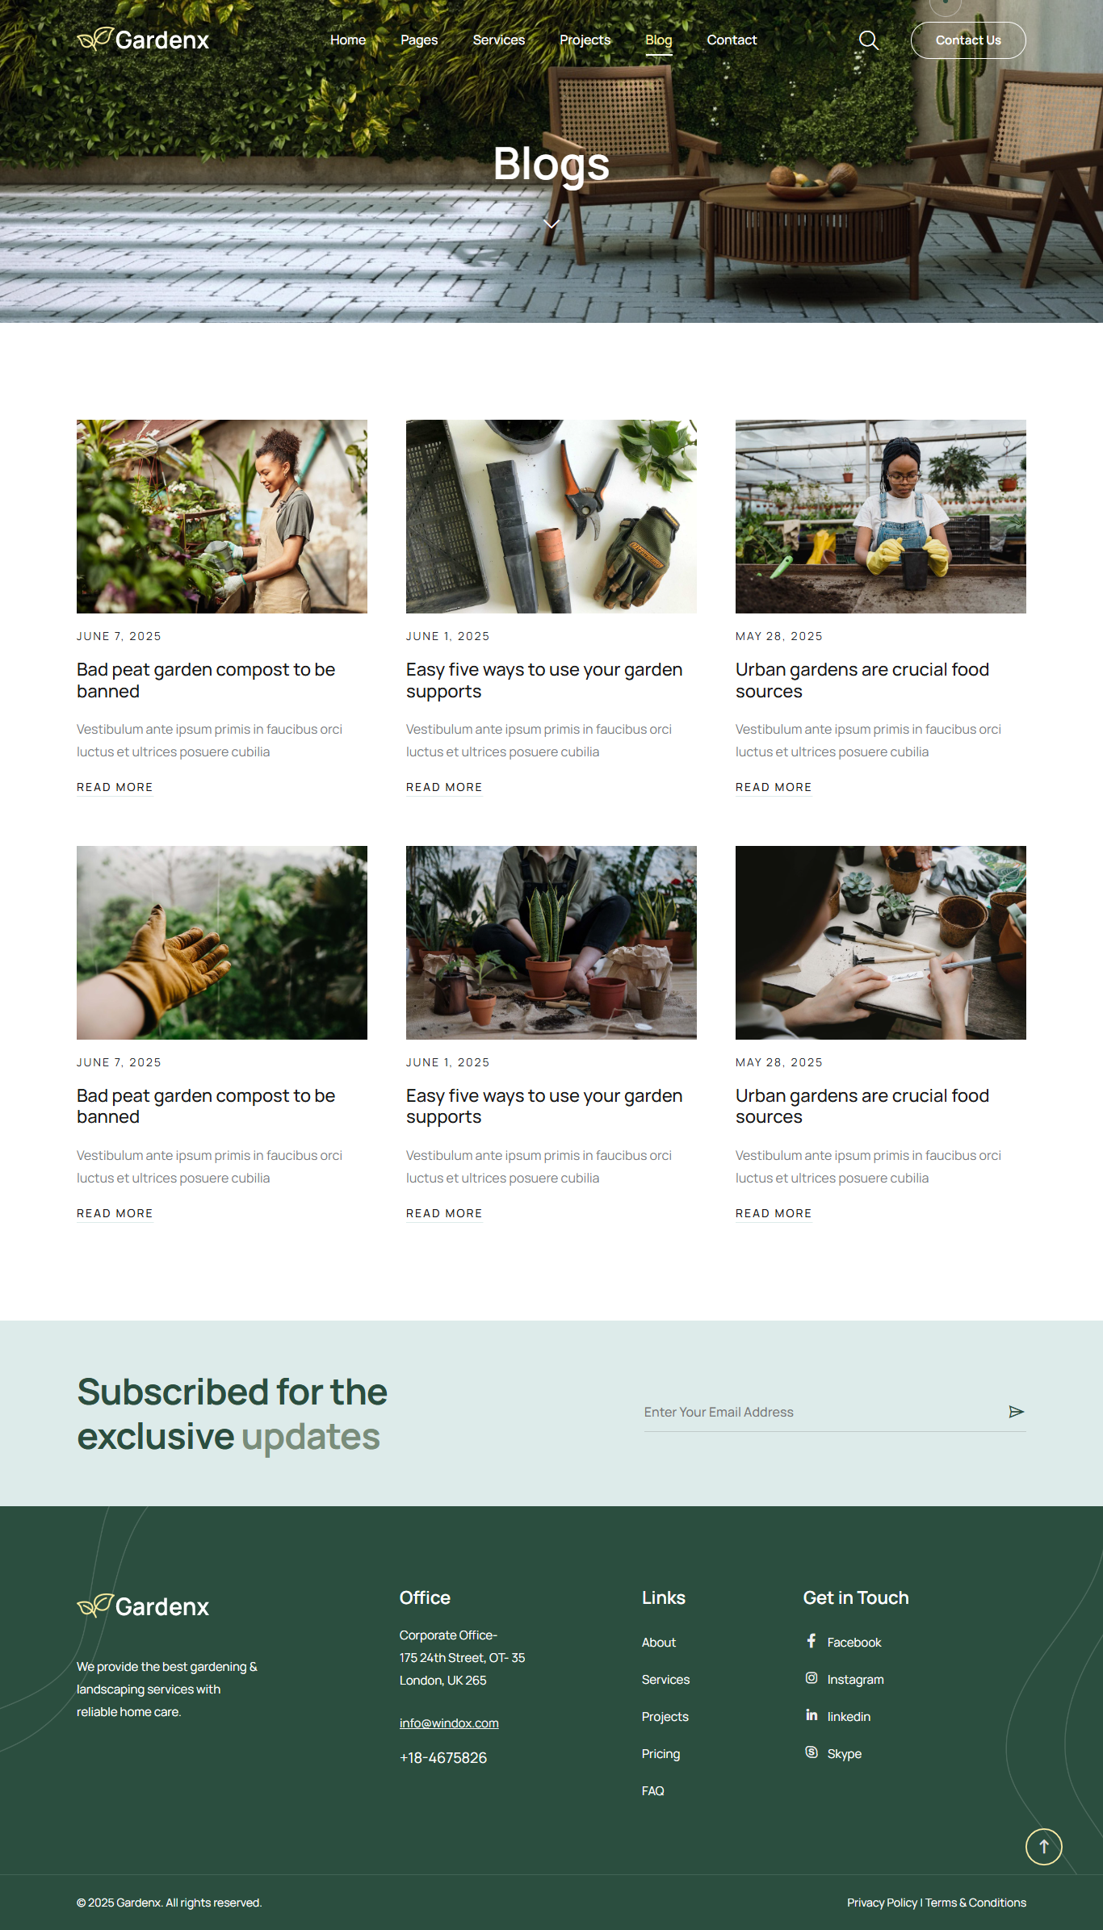The height and width of the screenshot is (1930, 1103).
Task: Open the info@windox.com email link
Action: click(449, 1723)
